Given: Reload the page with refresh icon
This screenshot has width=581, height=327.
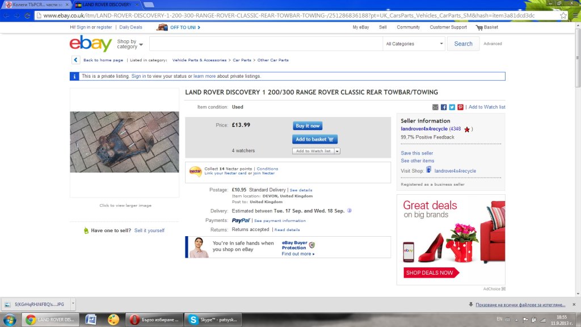Looking at the screenshot, I should tap(27, 15).
